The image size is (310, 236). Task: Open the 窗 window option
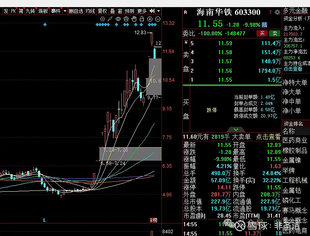[x=120, y=11]
